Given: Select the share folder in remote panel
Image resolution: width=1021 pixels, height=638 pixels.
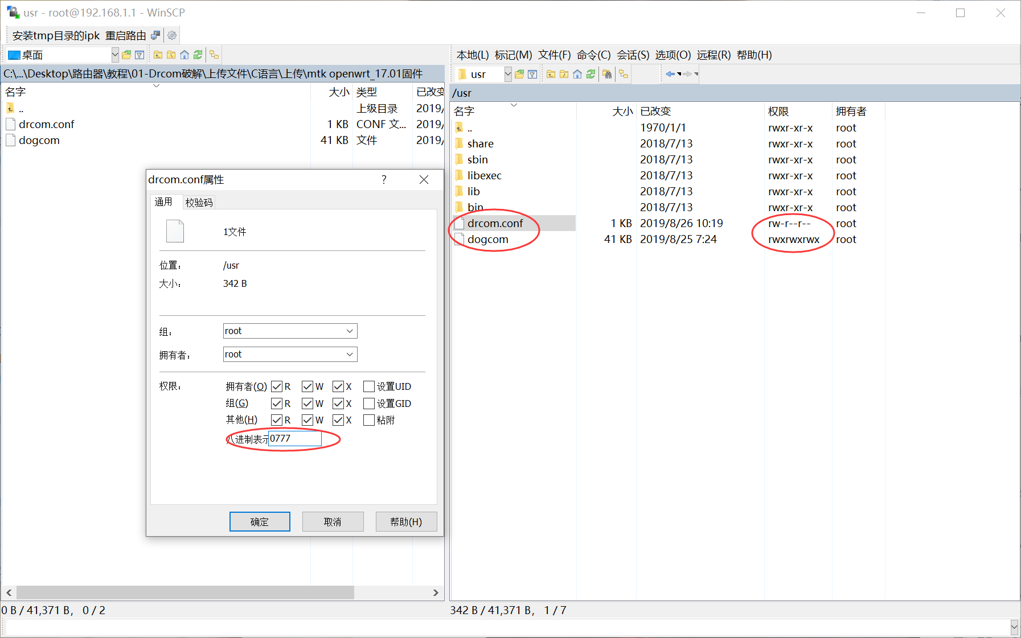Looking at the screenshot, I should click(x=480, y=144).
